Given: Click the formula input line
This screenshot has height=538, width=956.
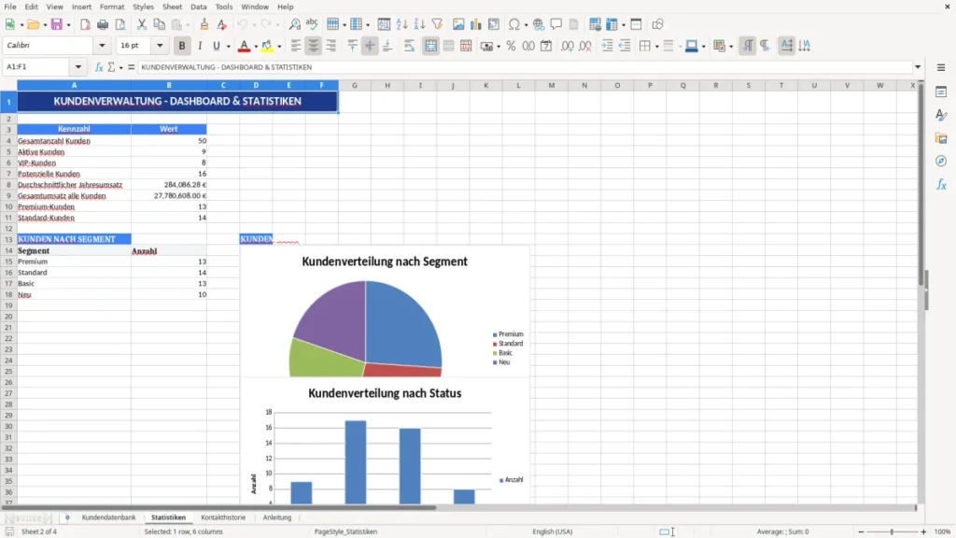Looking at the screenshot, I should tap(525, 67).
